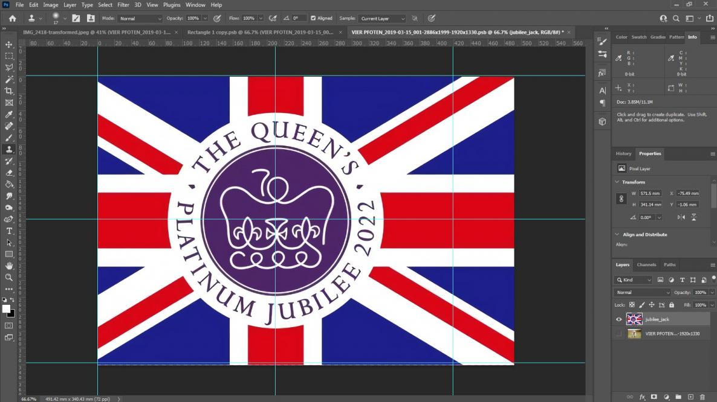717x402 pixels.
Task: Click the Delete layer trash icon
Action: pos(702,397)
